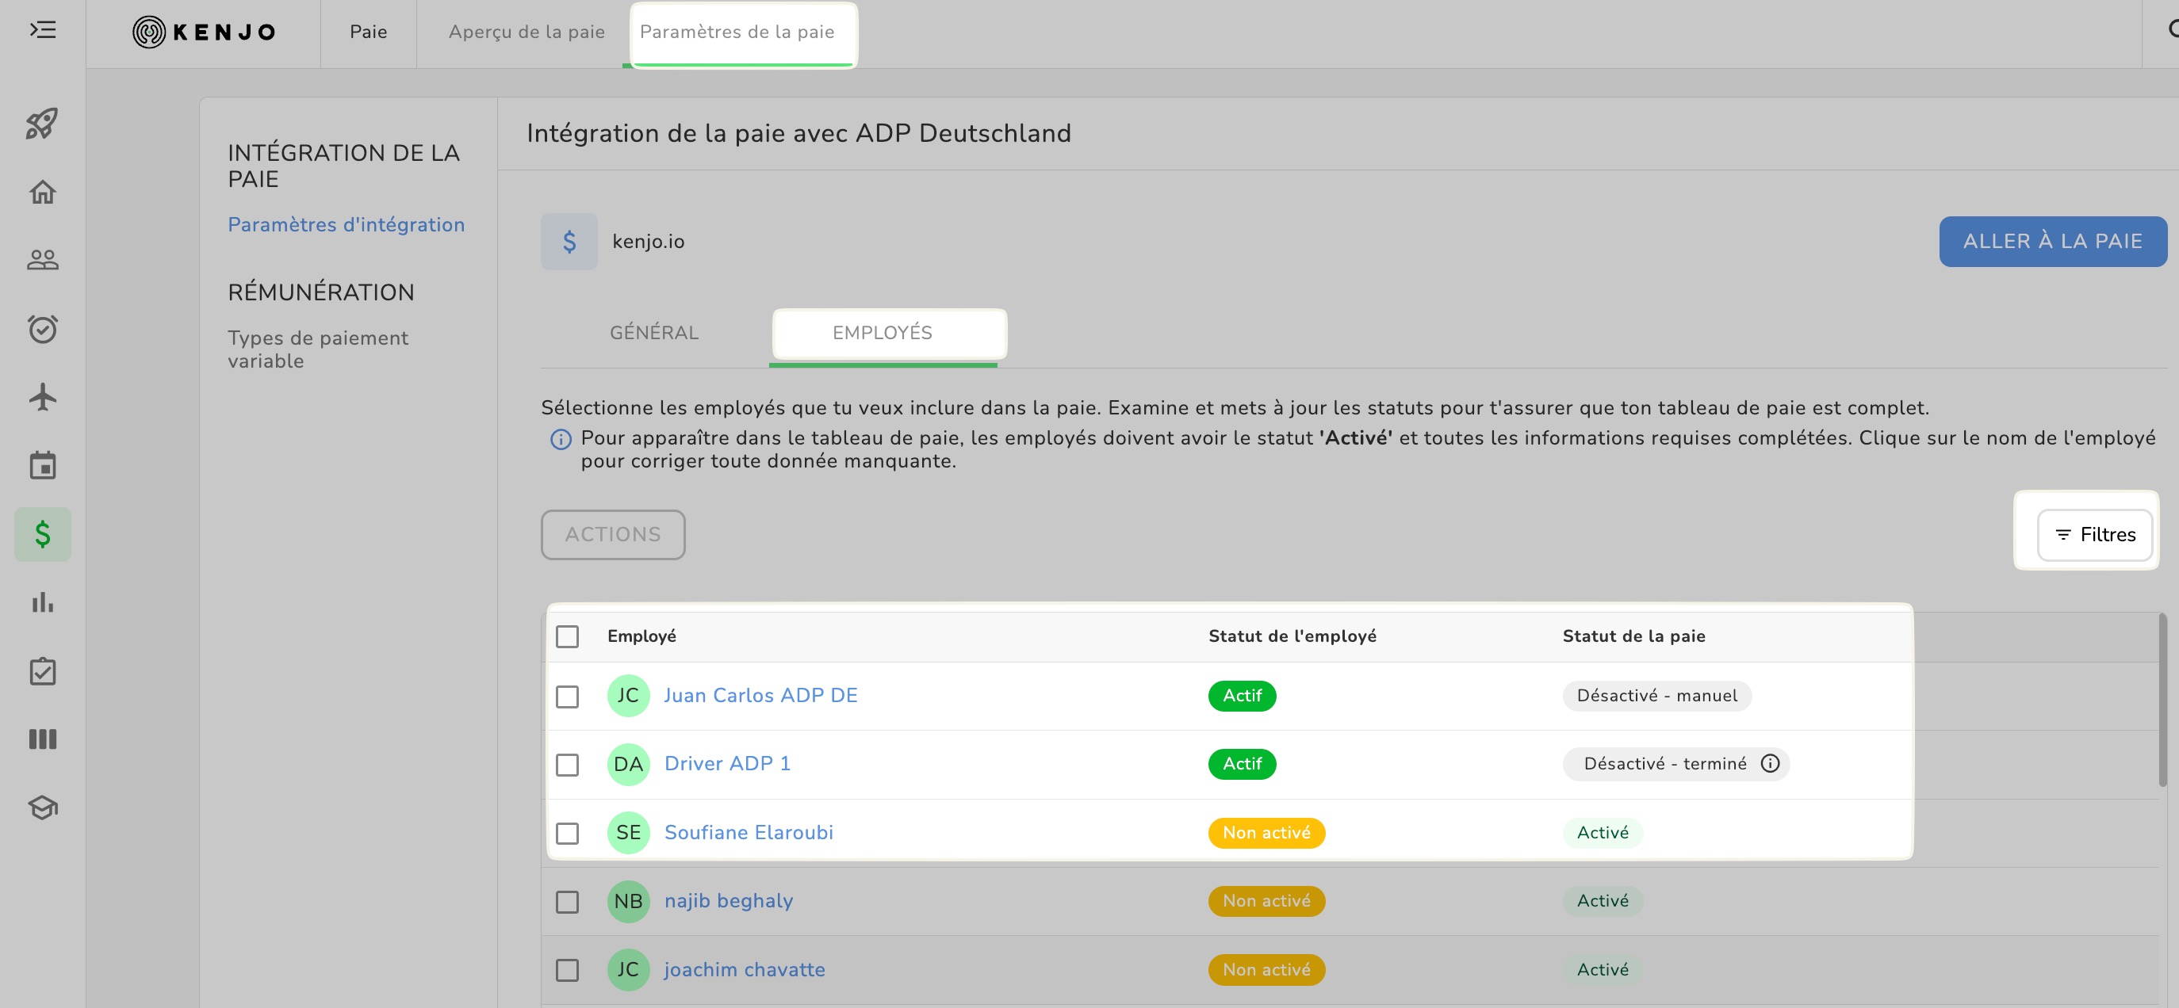Switch to the GÉNÉRAL tab
The height and width of the screenshot is (1008, 2179).
tap(654, 332)
